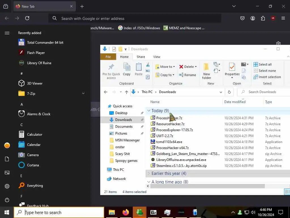The image size is (290, 218).
Task: Select This PC in navigation pane
Action: (x=116, y=170)
